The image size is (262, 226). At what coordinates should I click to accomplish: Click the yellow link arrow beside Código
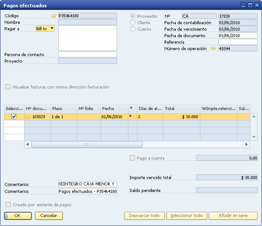pos(53,16)
